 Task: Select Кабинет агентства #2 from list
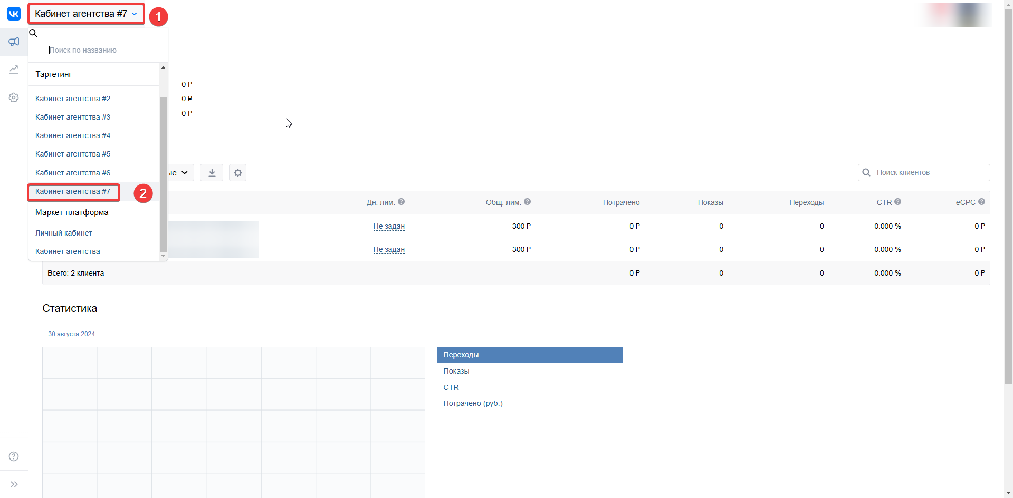pos(73,99)
